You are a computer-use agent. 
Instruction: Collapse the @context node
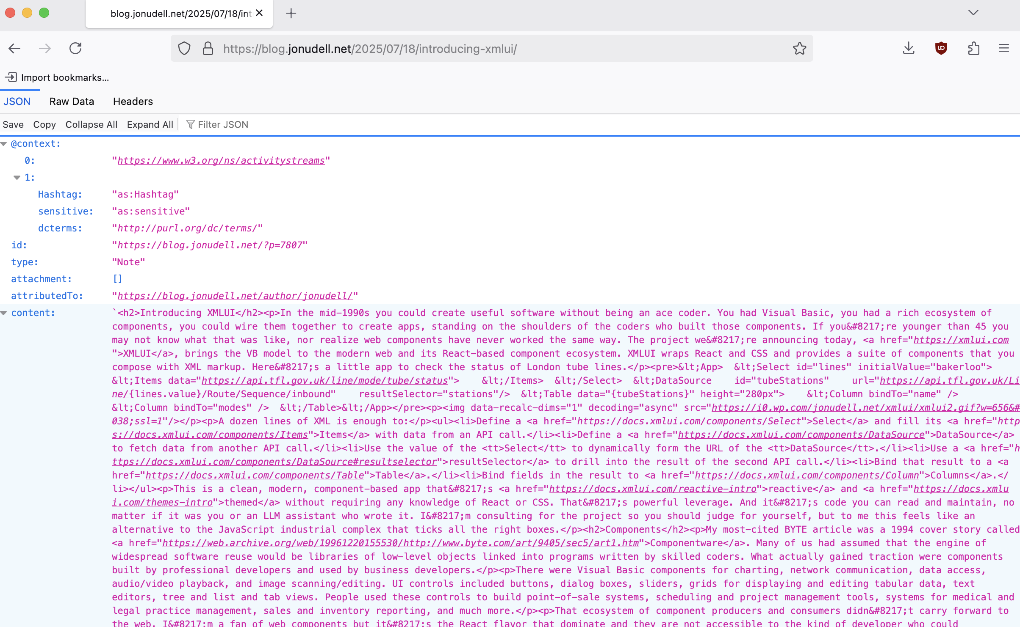(4, 144)
